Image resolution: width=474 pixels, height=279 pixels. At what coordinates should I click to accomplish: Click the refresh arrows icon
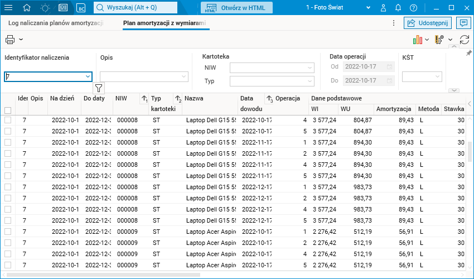click(464, 40)
